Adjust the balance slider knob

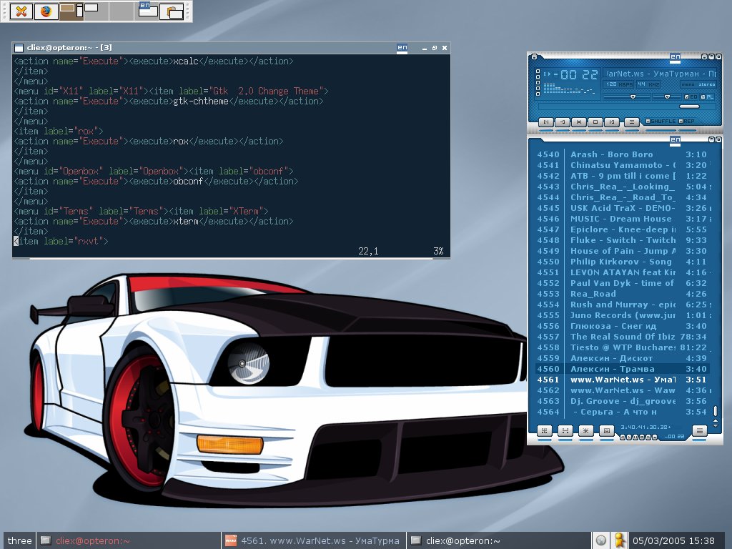click(667, 97)
